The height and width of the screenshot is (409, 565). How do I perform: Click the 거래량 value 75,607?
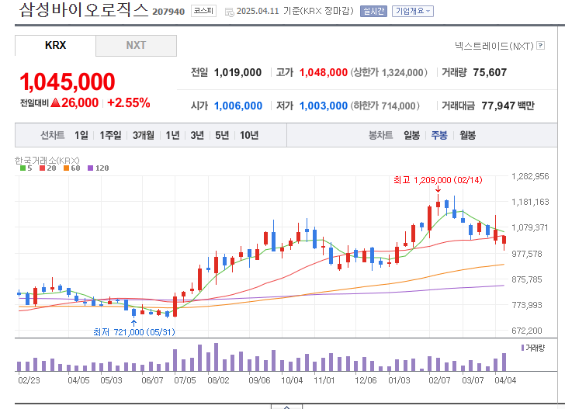(x=490, y=72)
